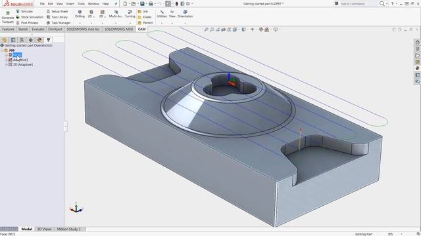Open Design Library in task pane

417,49
